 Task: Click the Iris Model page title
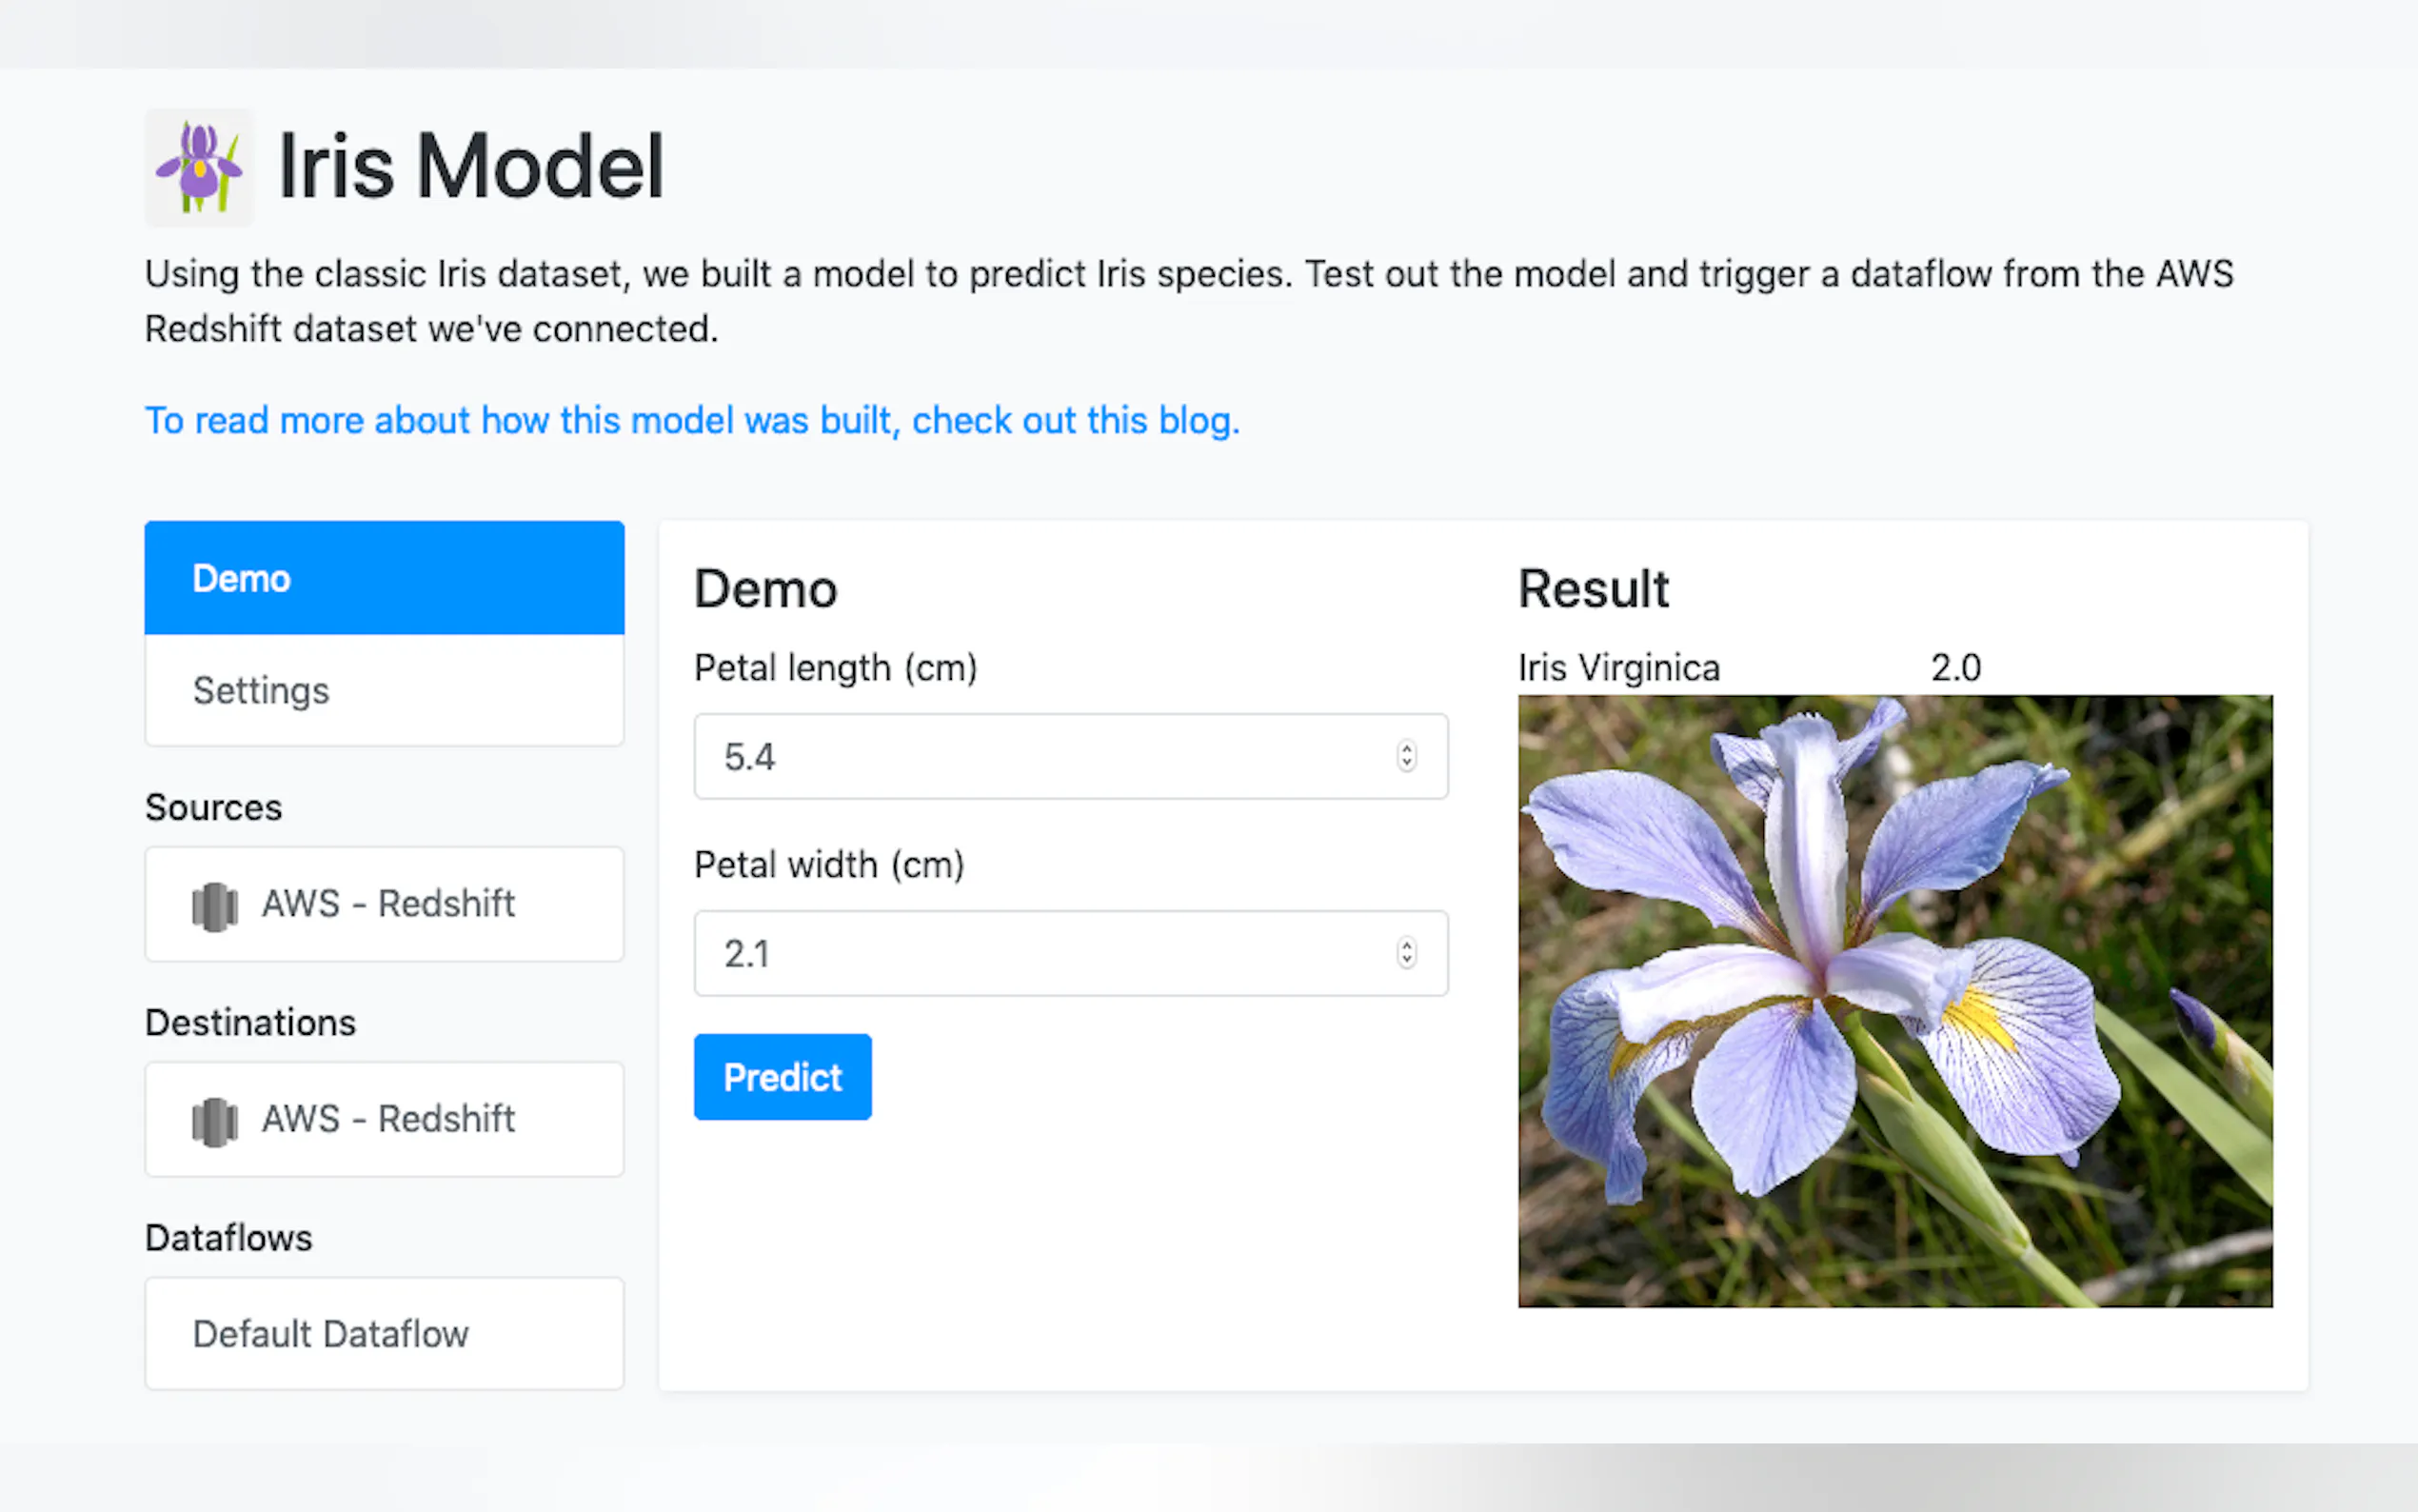pyautogui.click(x=471, y=167)
